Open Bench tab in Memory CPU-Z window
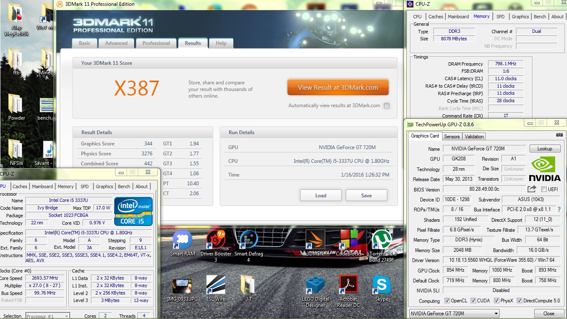The height and width of the screenshot is (319, 567). (540, 17)
